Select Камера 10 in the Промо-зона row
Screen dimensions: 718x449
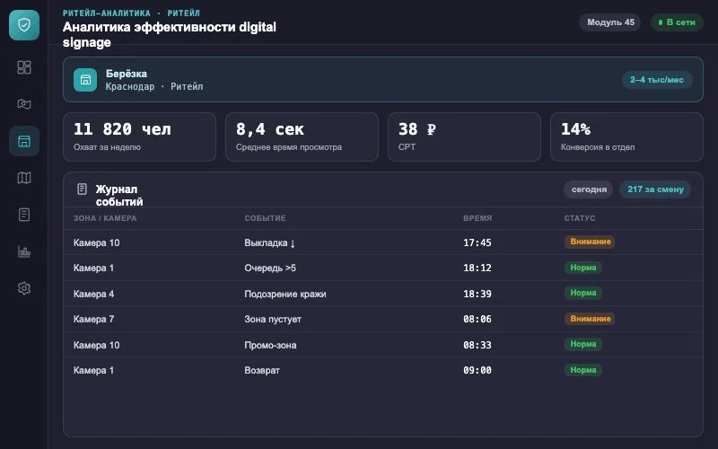(x=97, y=346)
